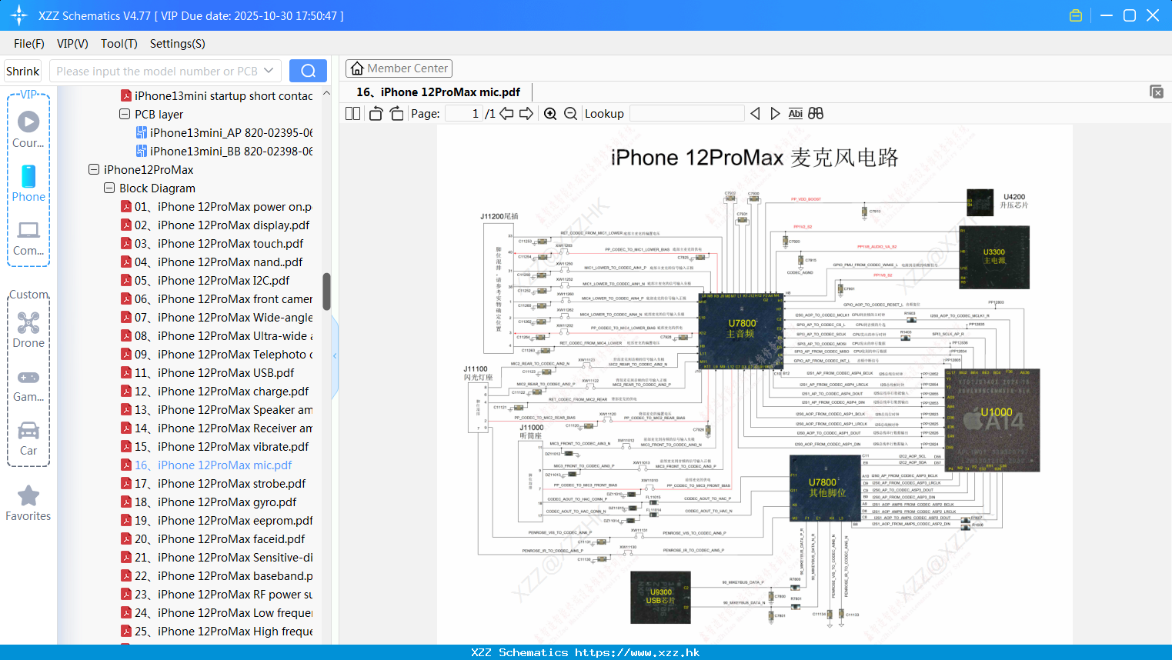Screen dimensions: 1172x660
Task: Select the Computer category
Action: 28,238
